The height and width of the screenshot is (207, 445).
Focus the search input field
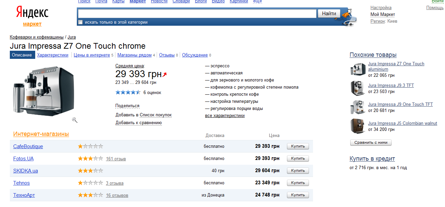pyautogui.click(x=197, y=14)
